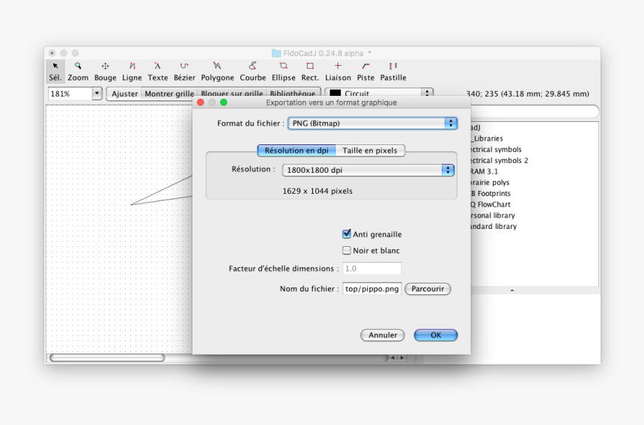The image size is (644, 425).
Task: Select the Piste PCB track tool
Action: tap(365, 71)
